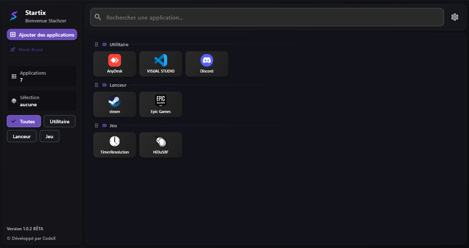Launch Discord from the Utilitaire section

207,64
